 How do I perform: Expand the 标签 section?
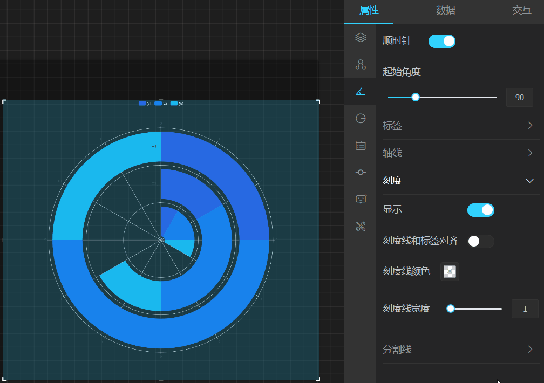(x=461, y=126)
